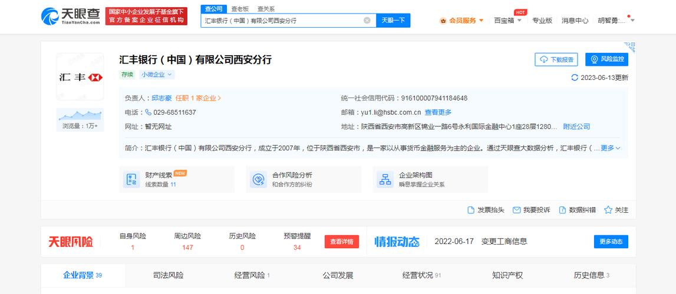Image resolution: width=676 pixels, height=294 pixels.
Task: Open 专业版 link
Action: pyautogui.click(x=542, y=20)
